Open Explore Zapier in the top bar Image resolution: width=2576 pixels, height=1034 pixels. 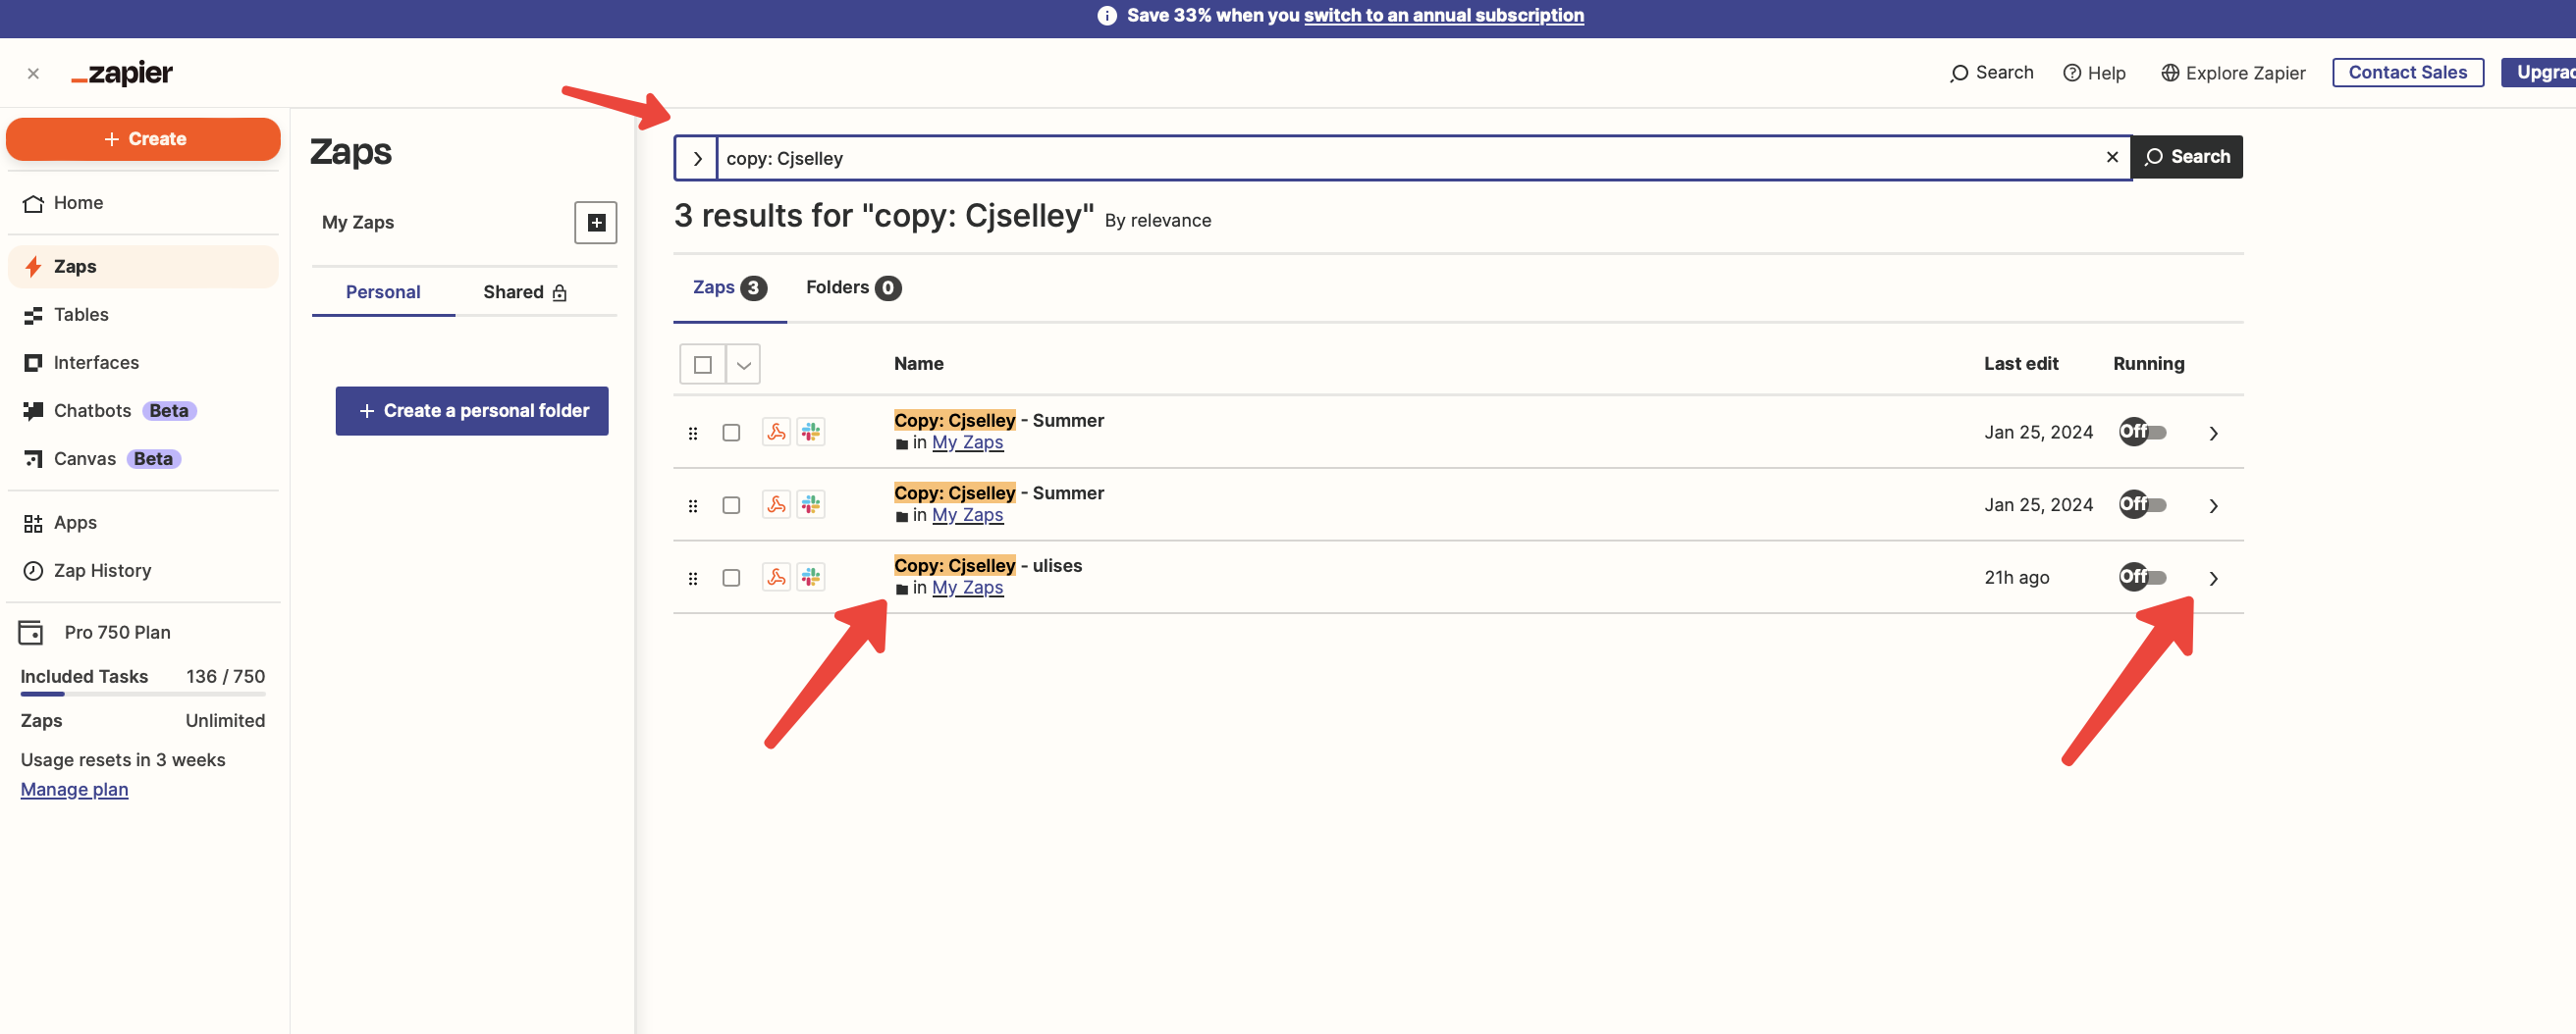click(x=2233, y=73)
